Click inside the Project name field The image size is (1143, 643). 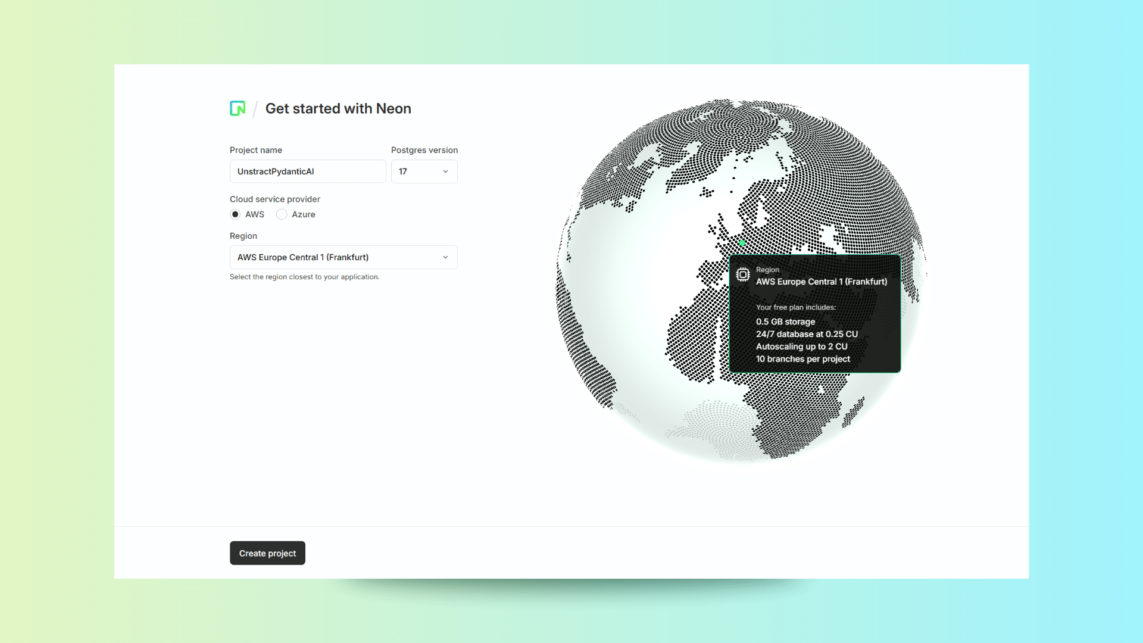click(x=307, y=171)
